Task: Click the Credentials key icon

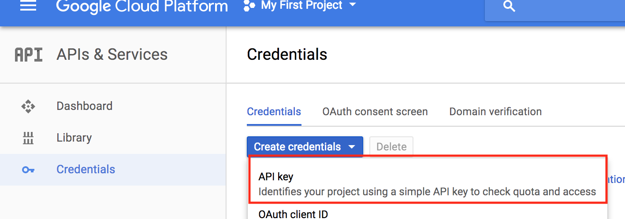Action: pyautogui.click(x=28, y=170)
